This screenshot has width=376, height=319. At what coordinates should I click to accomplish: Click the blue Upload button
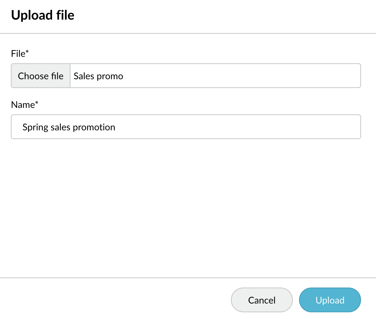330,300
